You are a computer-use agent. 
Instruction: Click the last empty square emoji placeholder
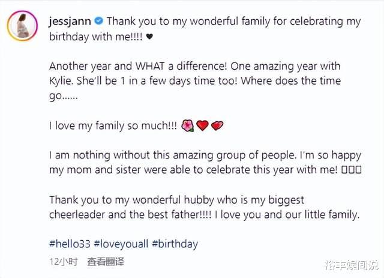coord(359,170)
